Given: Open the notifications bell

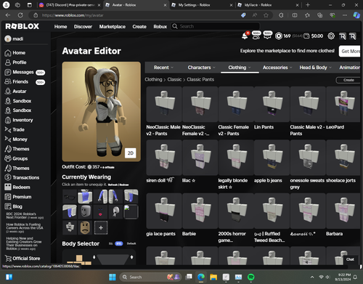Looking at the screenshot, I should 245,36.
